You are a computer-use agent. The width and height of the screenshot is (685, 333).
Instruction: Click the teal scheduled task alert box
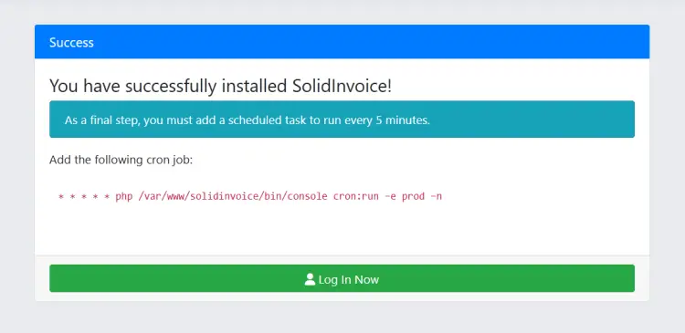[342, 120]
